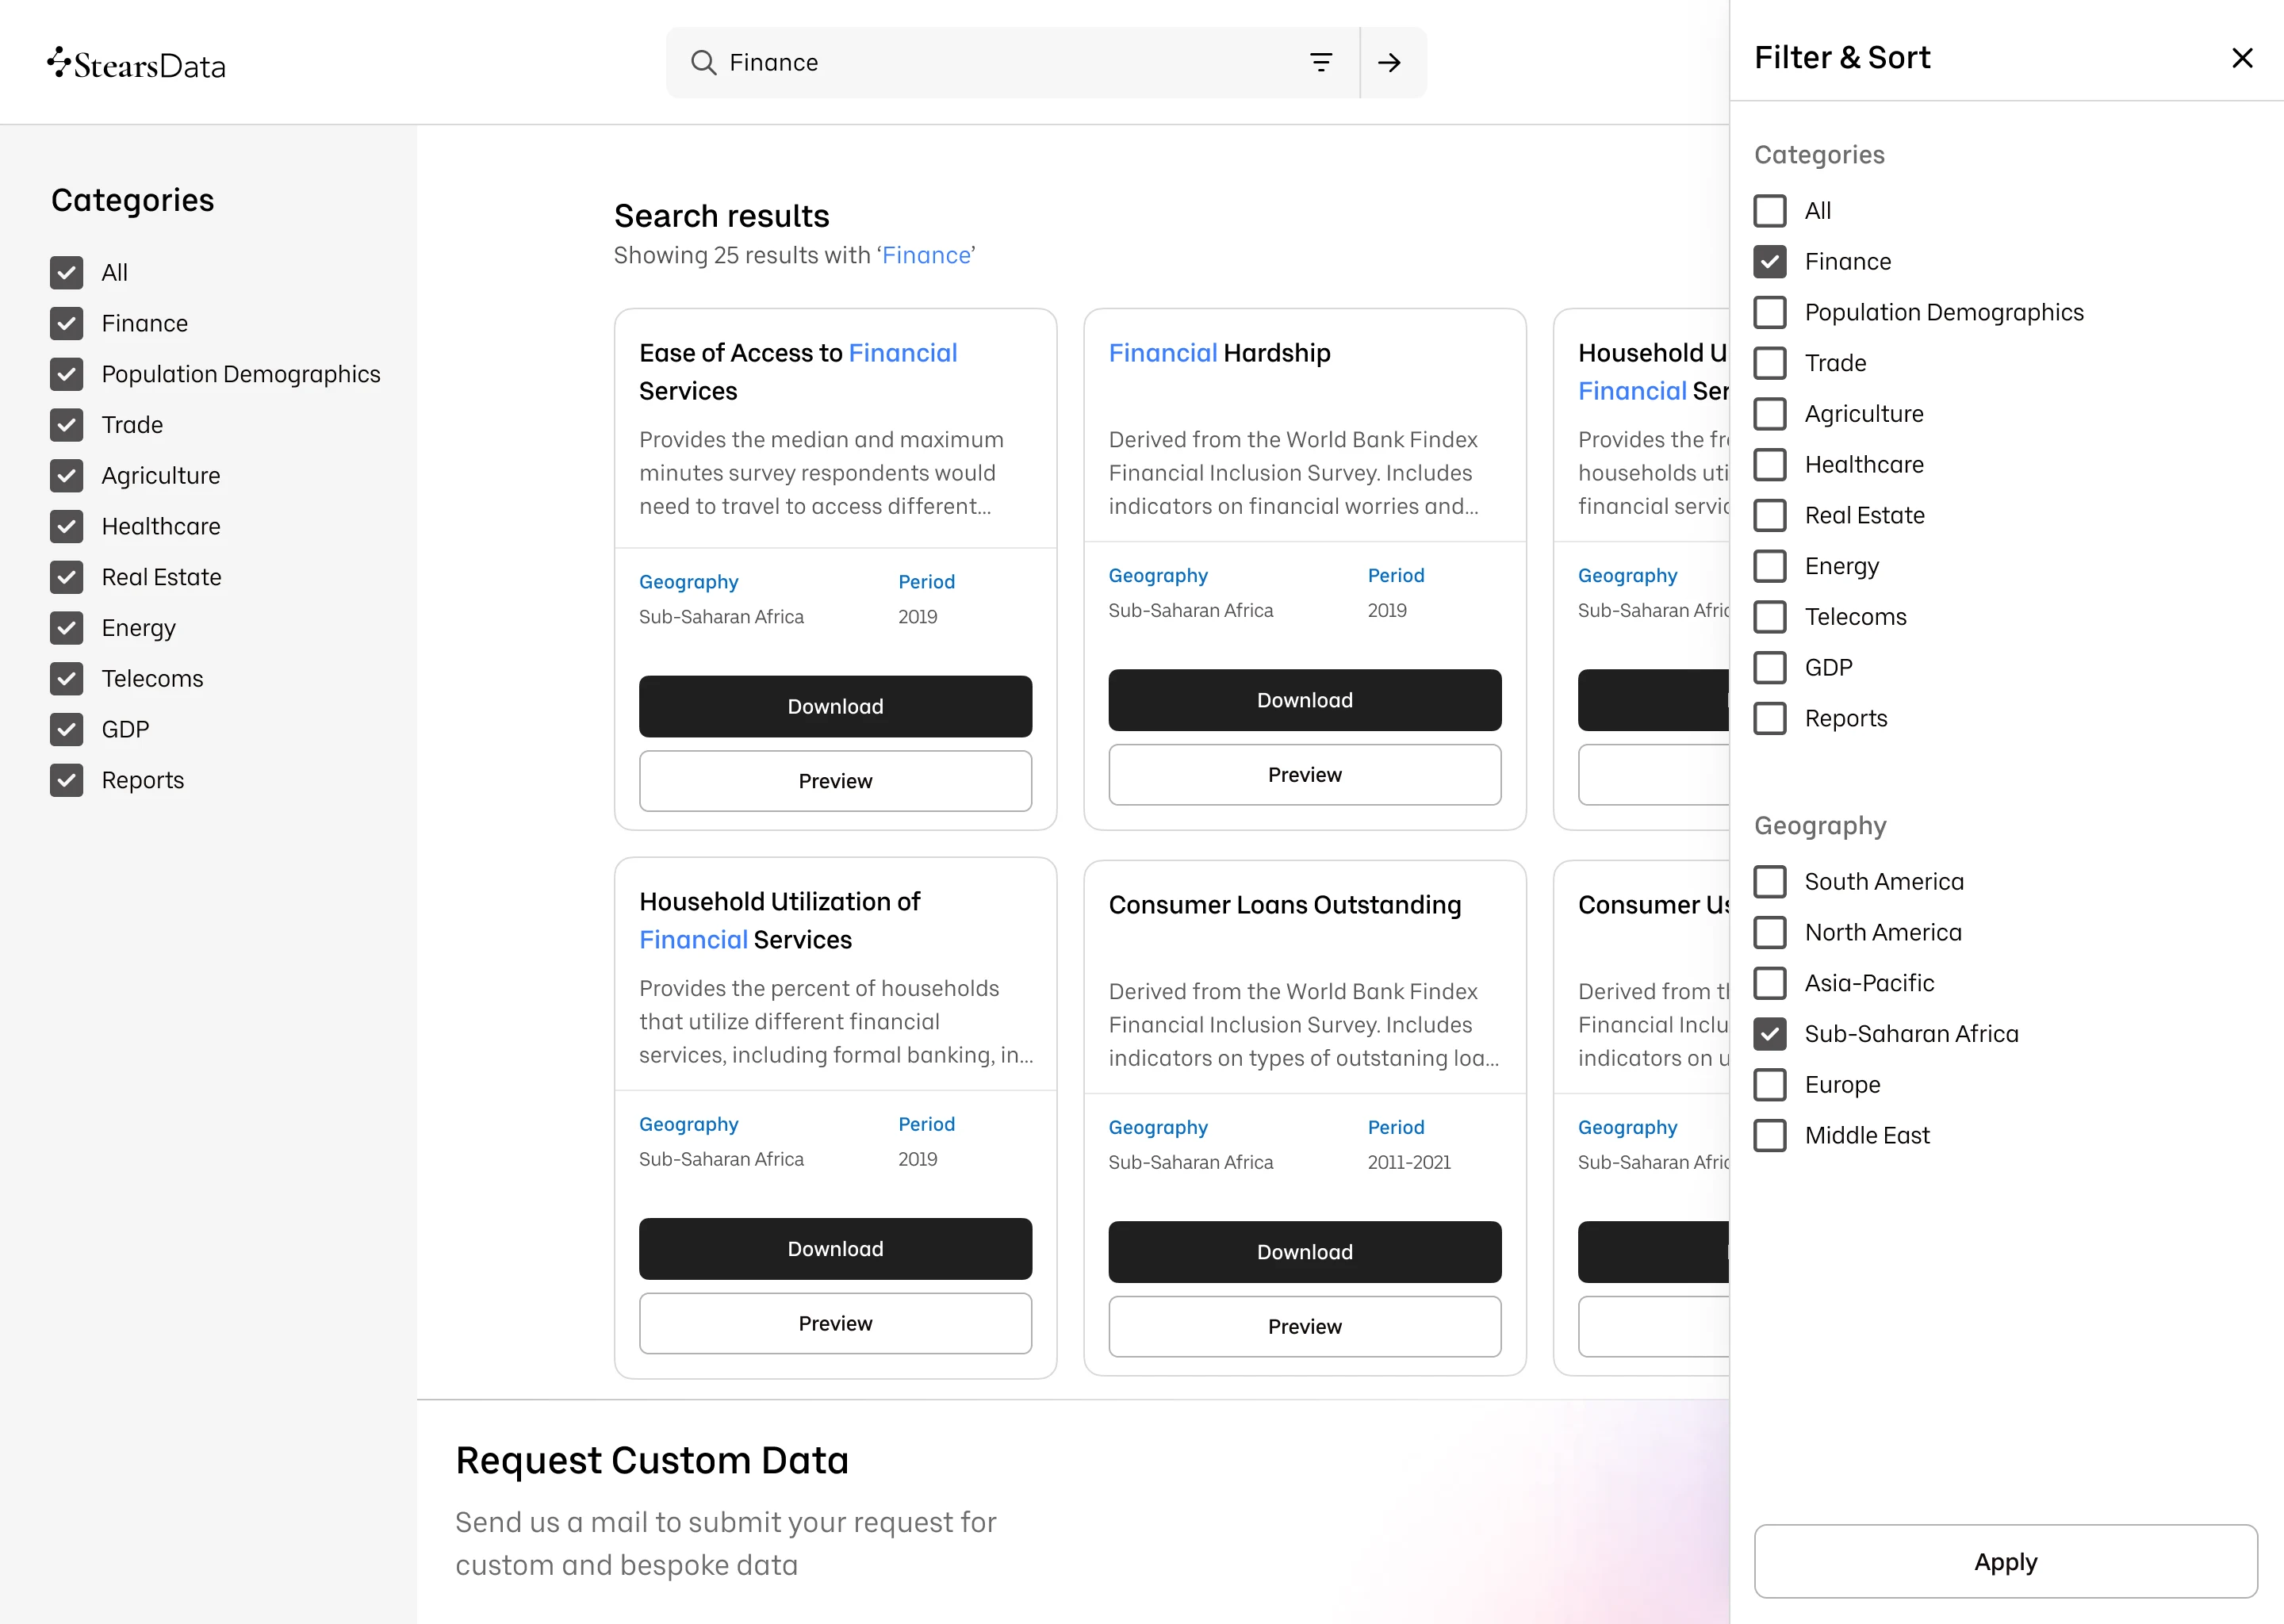Check the Europe geography checkbox

click(x=1769, y=1085)
